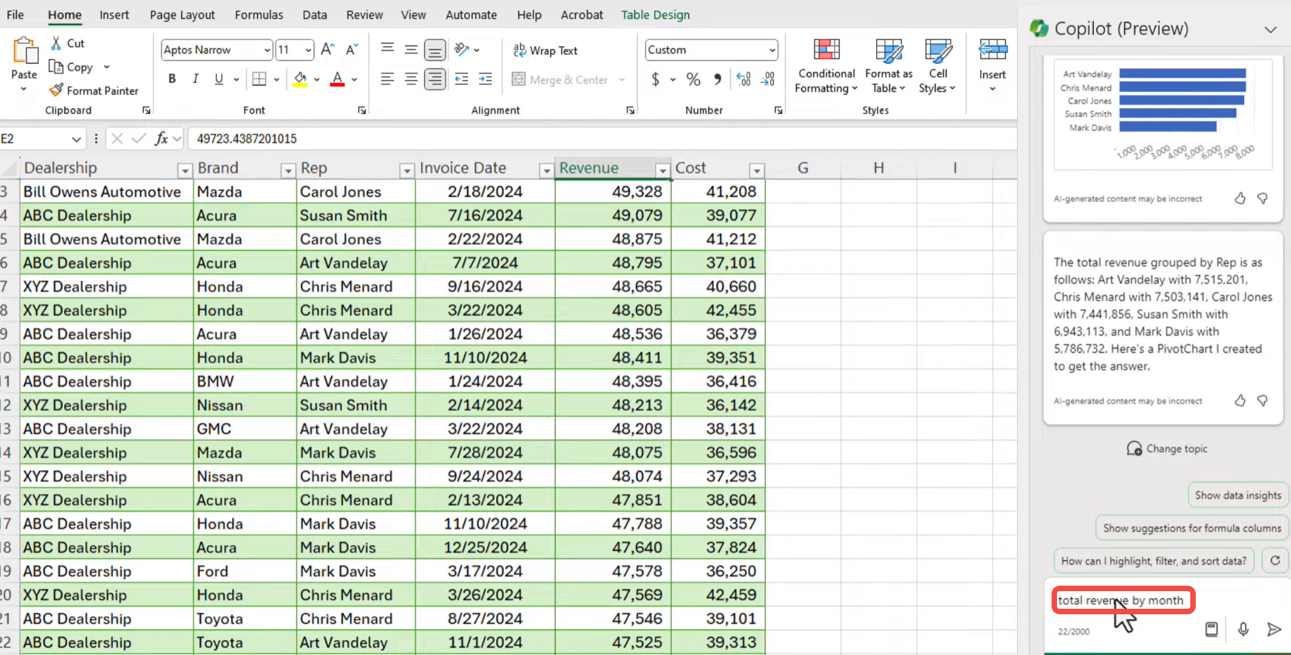This screenshot has height=655, width=1291.
Task: Thumbs up the revenue by Rep response
Action: coord(1240,401)
